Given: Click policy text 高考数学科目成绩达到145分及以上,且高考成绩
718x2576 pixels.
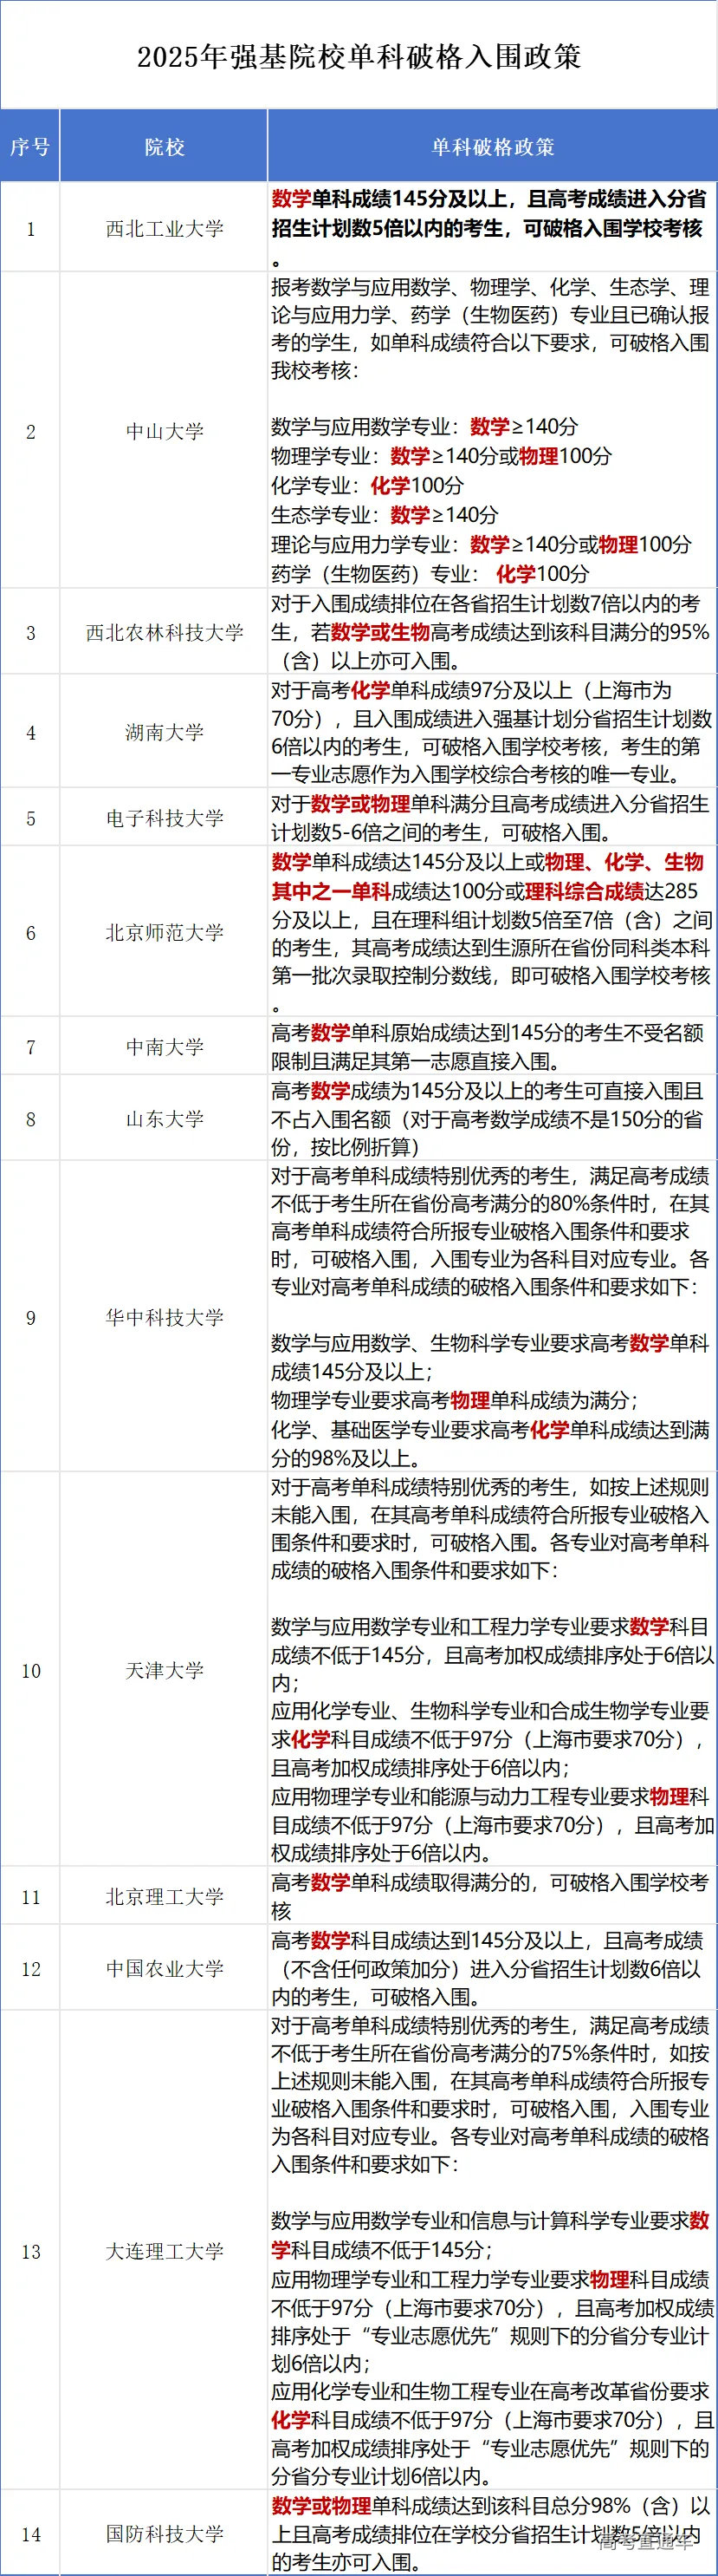Looking at the screenshot, I should click(488, 1940).
